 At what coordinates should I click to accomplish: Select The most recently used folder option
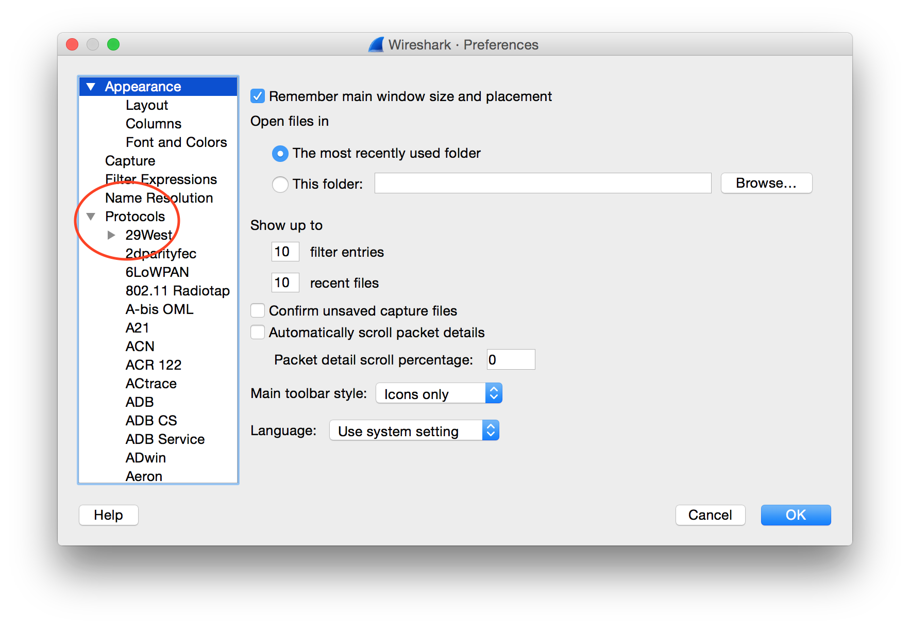[x=280, y=154]
